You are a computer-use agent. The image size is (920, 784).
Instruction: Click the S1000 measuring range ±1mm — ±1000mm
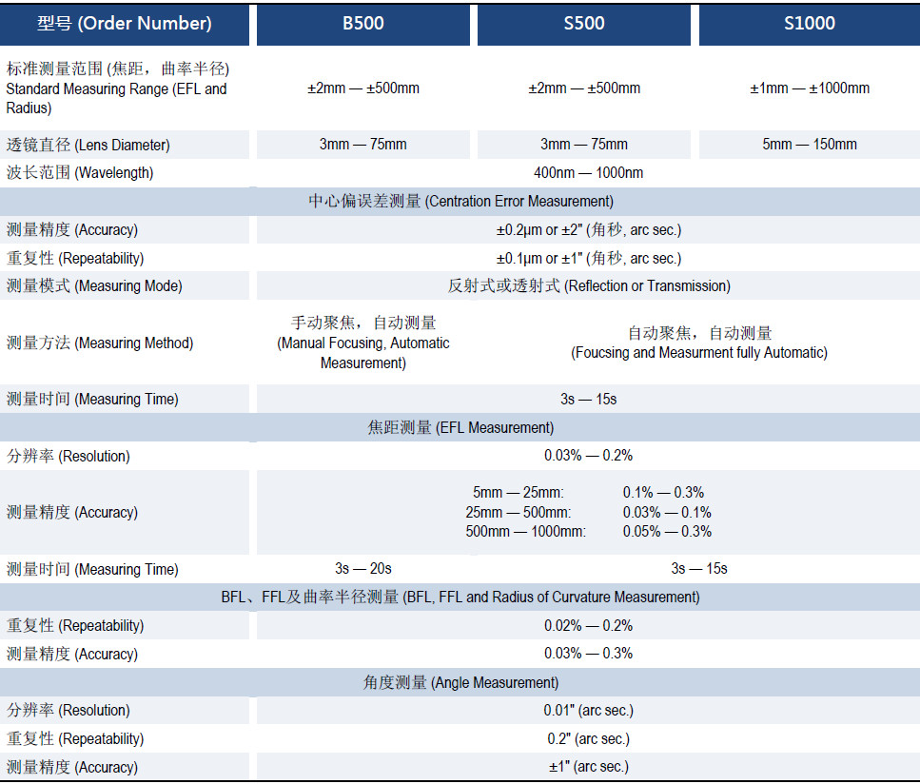coord(809,88)
